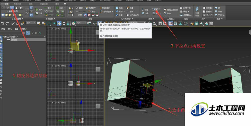The image size is (251, 126).
Task: Click the Select and Place tool icon
Action: point(74,23)
